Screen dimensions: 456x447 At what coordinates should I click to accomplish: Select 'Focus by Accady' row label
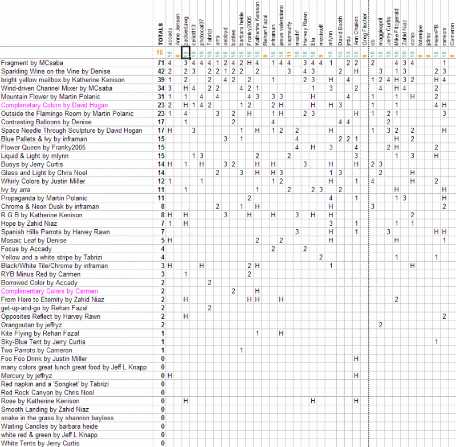tap(26, 249)
